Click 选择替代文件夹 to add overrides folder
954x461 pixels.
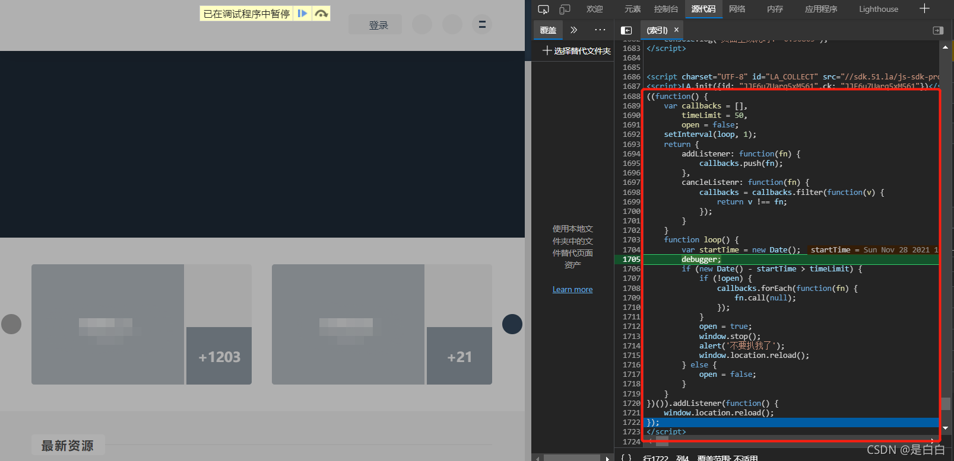tap(576, 51)
